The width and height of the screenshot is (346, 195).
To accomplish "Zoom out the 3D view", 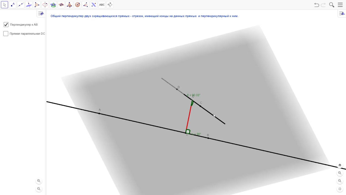I will coord(340,181).
